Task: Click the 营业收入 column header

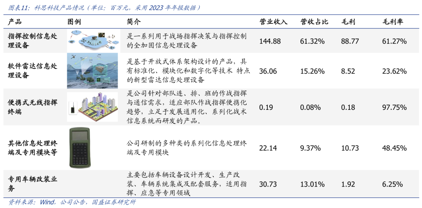Action: pyautogui.click(x=274, y=22)
